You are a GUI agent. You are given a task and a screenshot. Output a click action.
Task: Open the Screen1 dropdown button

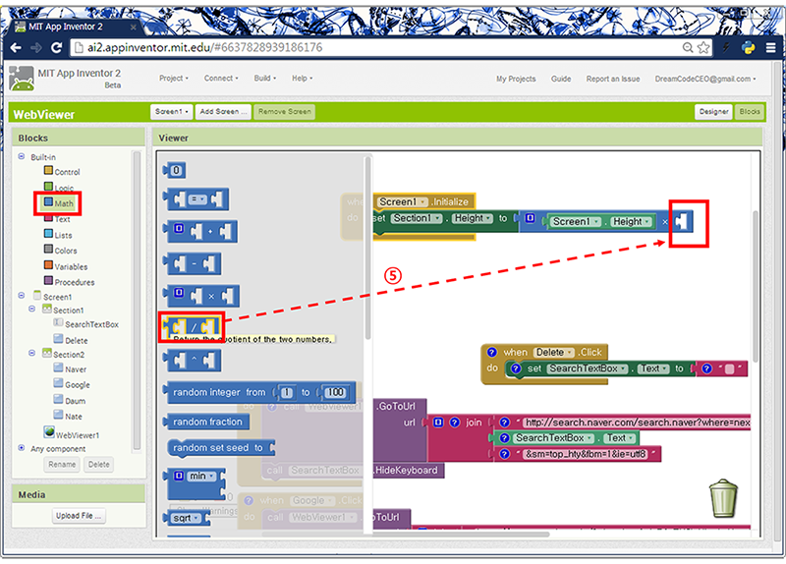[171, 111]
